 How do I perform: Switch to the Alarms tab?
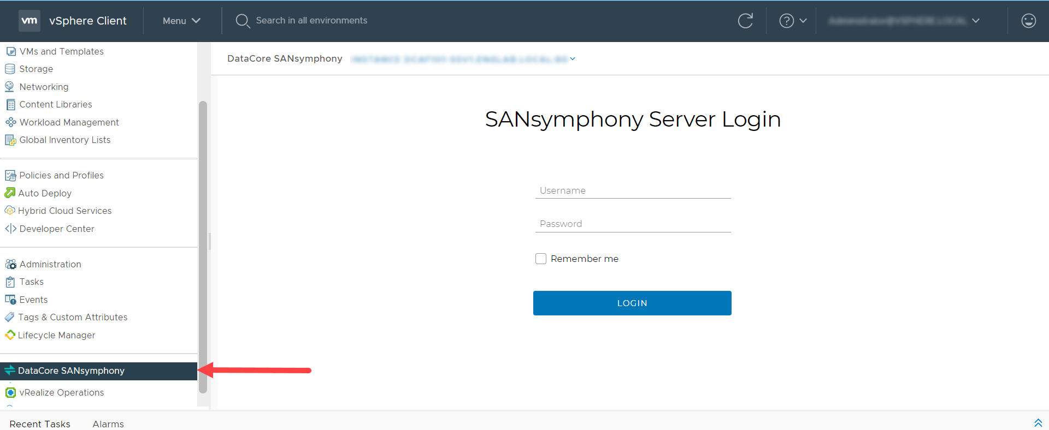click(108, 424)
